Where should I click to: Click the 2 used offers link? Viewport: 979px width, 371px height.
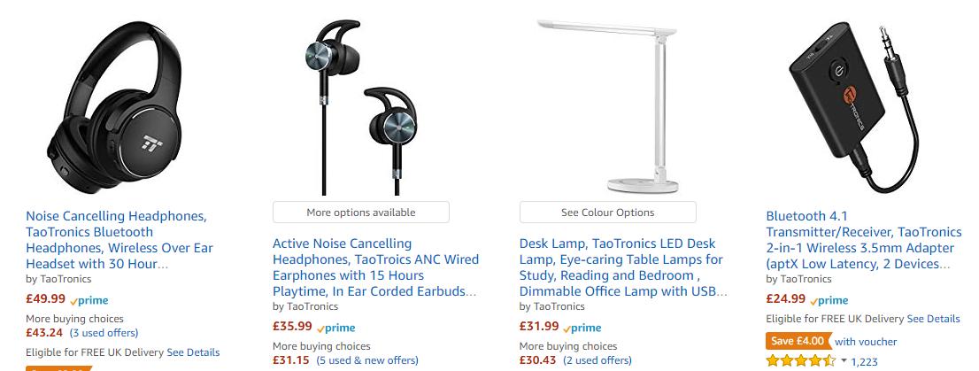[597, 360]
